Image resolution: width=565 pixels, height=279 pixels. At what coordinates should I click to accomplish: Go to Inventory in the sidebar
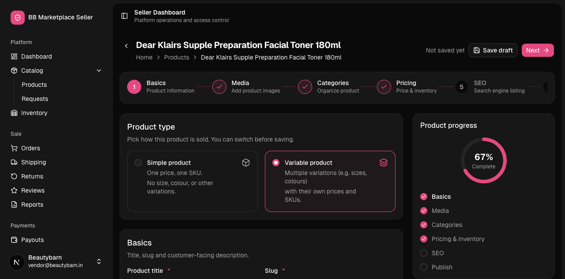56,113
